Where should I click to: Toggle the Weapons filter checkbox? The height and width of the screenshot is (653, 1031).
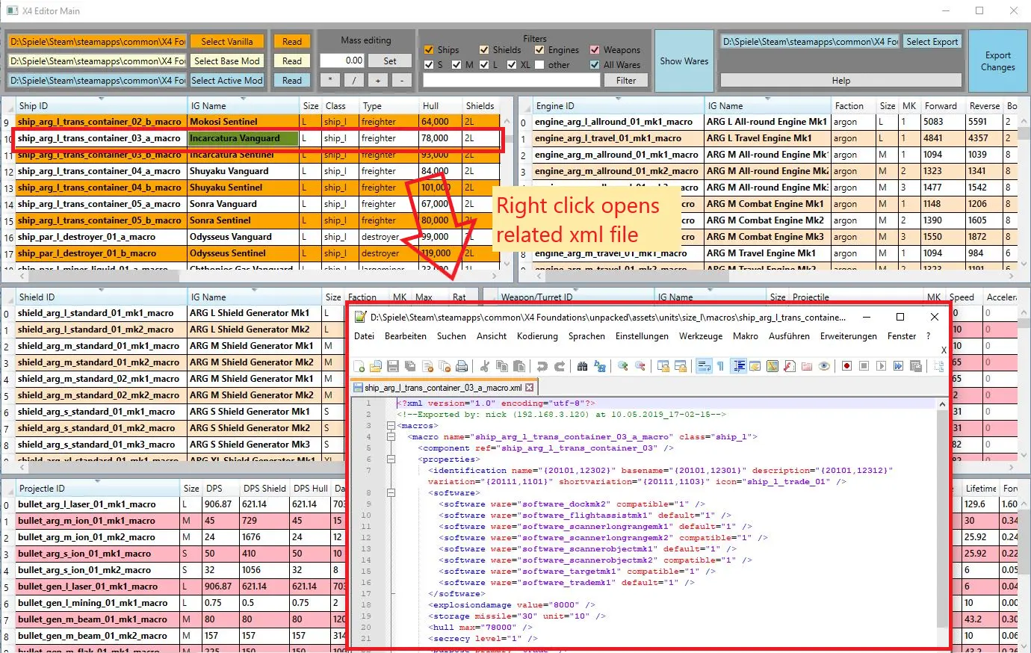595,50
